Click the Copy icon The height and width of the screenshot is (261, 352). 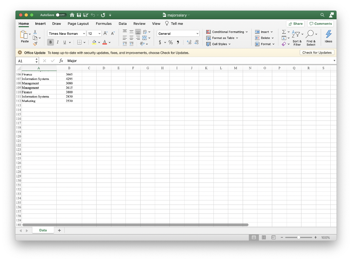(x=35, y=38)
